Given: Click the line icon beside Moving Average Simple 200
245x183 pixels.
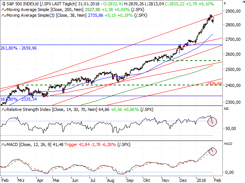Looking at the screenshot, I should [4, 10].
